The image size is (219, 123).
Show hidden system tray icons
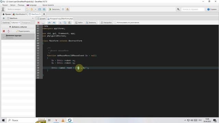click(x=185, y=120)
